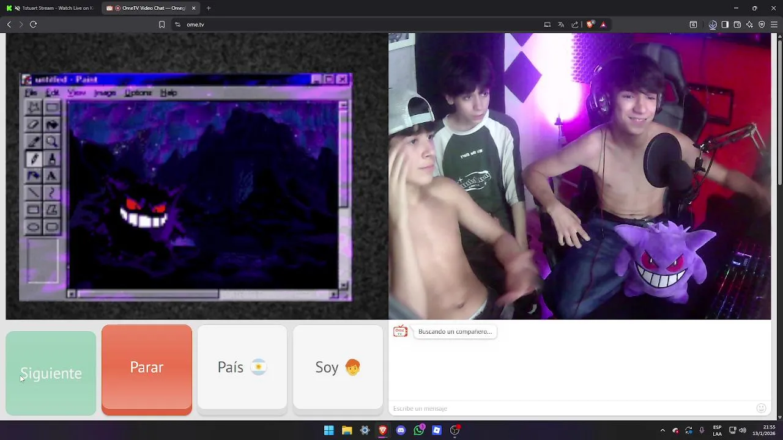Open WhatsApp from the taskbar
This screenshot has width=783, height=440.
click(418, 430)
